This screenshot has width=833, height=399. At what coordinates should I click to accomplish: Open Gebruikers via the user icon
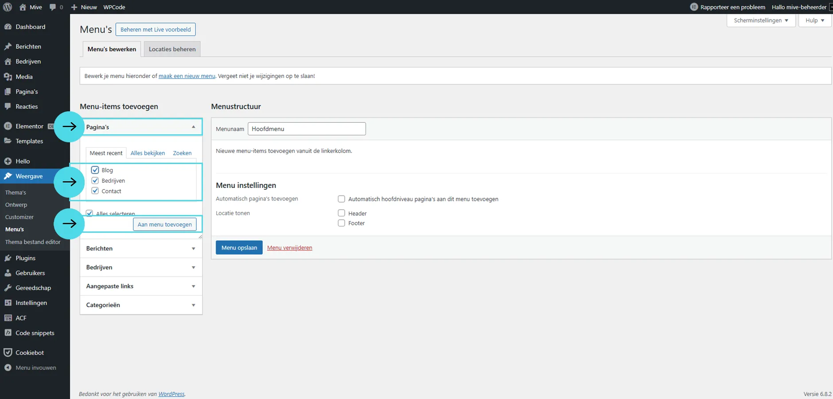(8, 273)
